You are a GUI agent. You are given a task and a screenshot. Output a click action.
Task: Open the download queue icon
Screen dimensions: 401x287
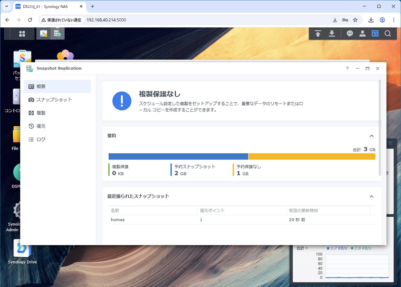coord(331,34)
